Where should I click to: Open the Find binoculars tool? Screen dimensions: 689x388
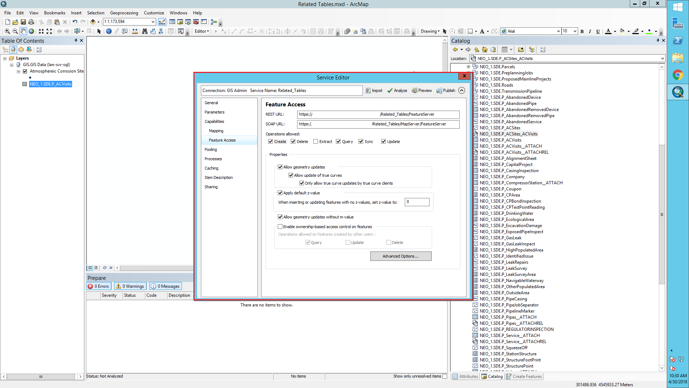[x=145, y=31]
